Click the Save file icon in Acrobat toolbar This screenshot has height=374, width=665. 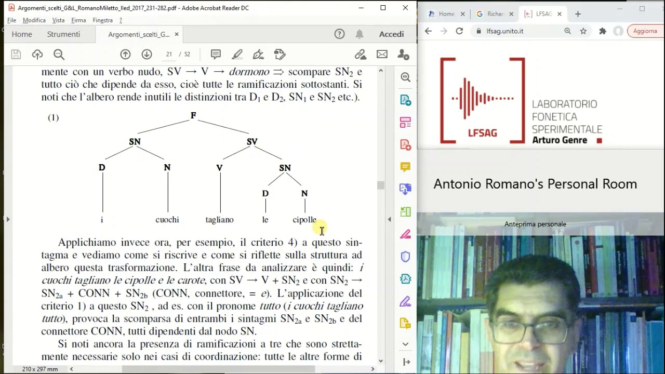tap(16, 55)
